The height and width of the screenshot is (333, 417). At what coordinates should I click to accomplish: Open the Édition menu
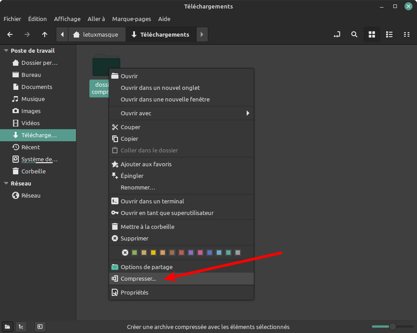click(x=38, y=19)
